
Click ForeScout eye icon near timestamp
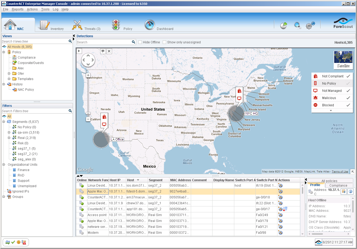click(x=318, y=242)
